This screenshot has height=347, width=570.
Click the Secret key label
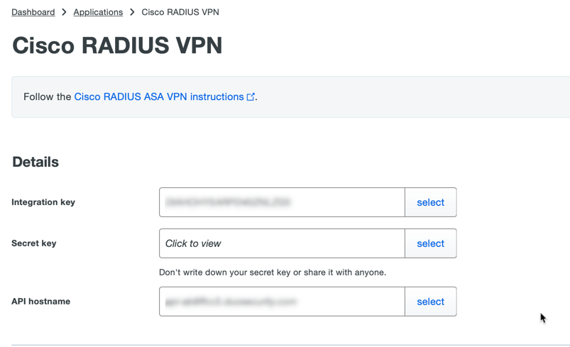(34, 243)
